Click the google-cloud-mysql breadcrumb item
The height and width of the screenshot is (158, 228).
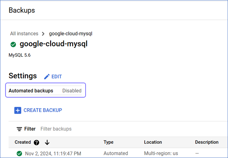coord(71,34)
